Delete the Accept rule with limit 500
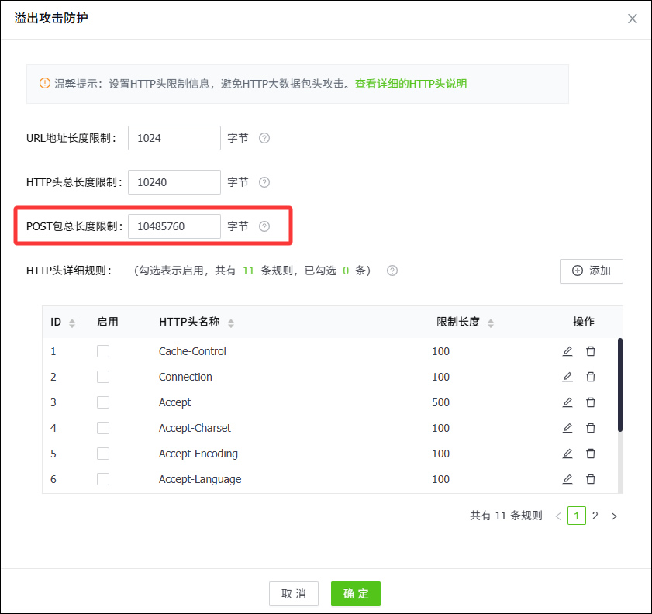The height and width of the screenshot is (614, 652). click(x=591, y=402)
